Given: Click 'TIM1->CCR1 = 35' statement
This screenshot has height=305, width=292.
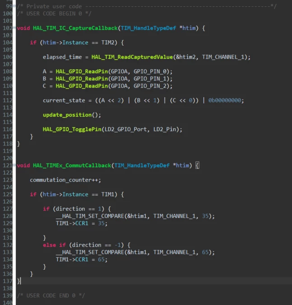Looking at the screenshot, I should tap(82, 223).
